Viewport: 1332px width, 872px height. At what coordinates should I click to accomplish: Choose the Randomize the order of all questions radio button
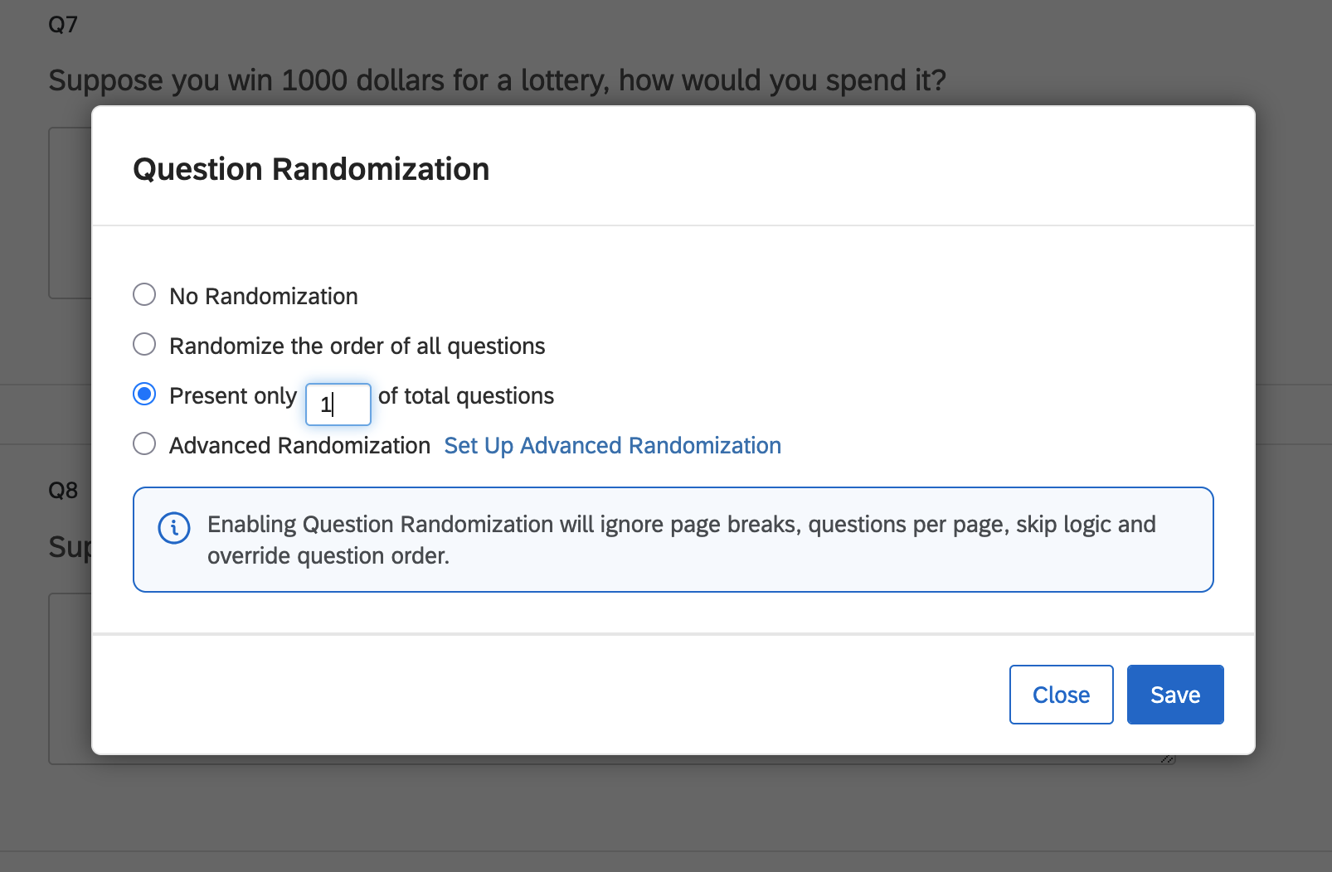point(144,345)
